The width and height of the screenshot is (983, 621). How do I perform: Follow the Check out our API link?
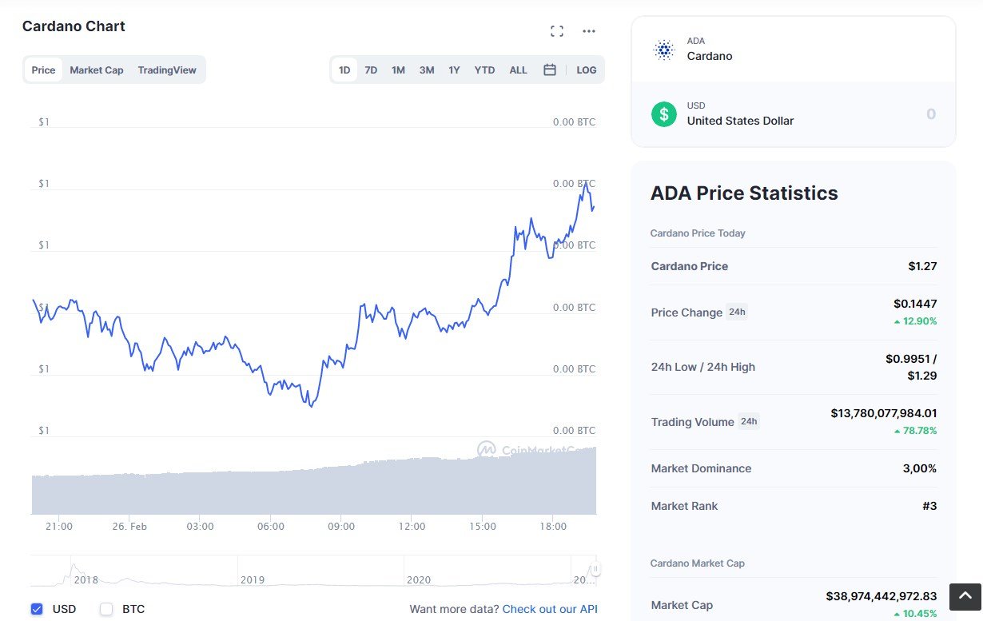point(550,609)
